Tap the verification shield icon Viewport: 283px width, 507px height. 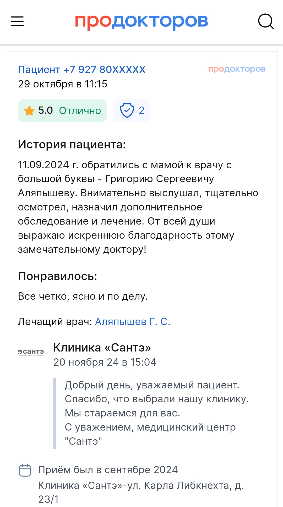coord(127,110)
